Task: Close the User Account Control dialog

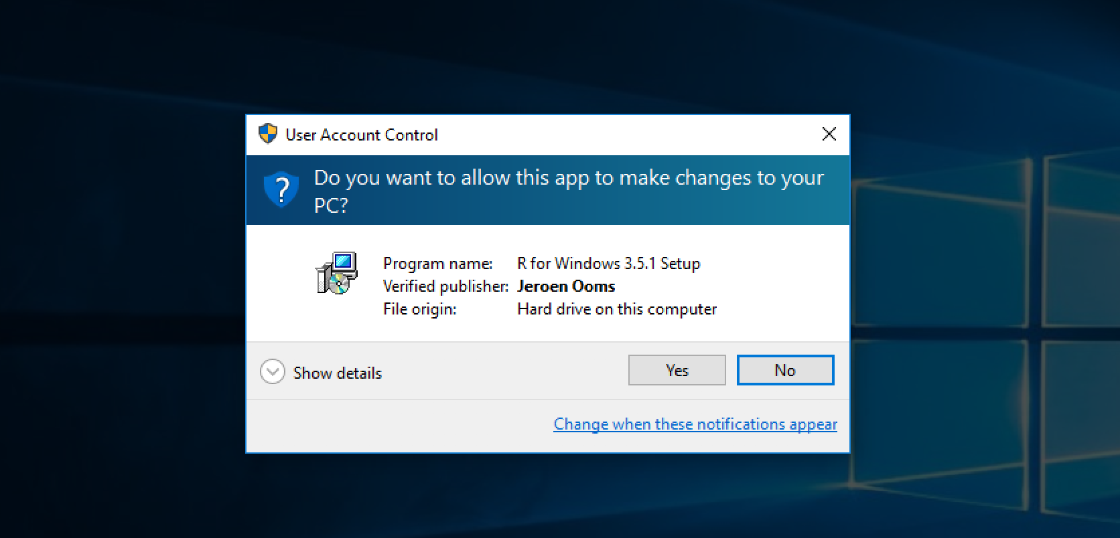Action: point(829,134)
